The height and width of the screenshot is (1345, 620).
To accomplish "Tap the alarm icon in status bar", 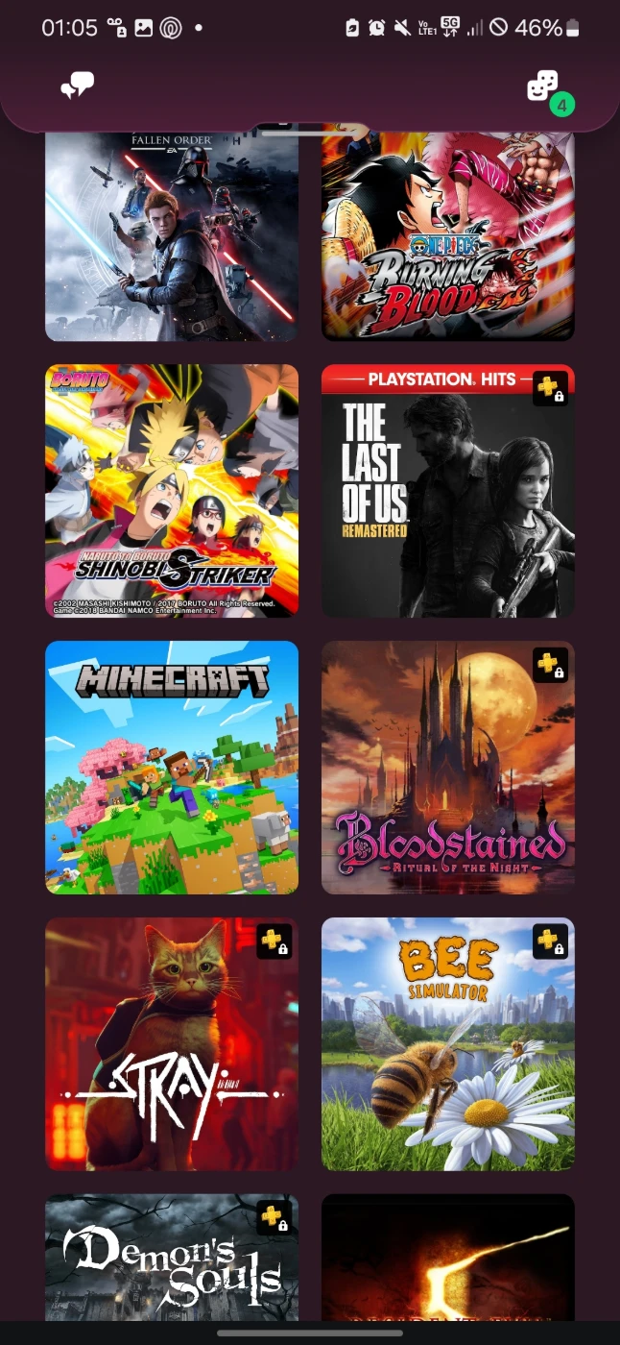I will (x=376, y=28).
